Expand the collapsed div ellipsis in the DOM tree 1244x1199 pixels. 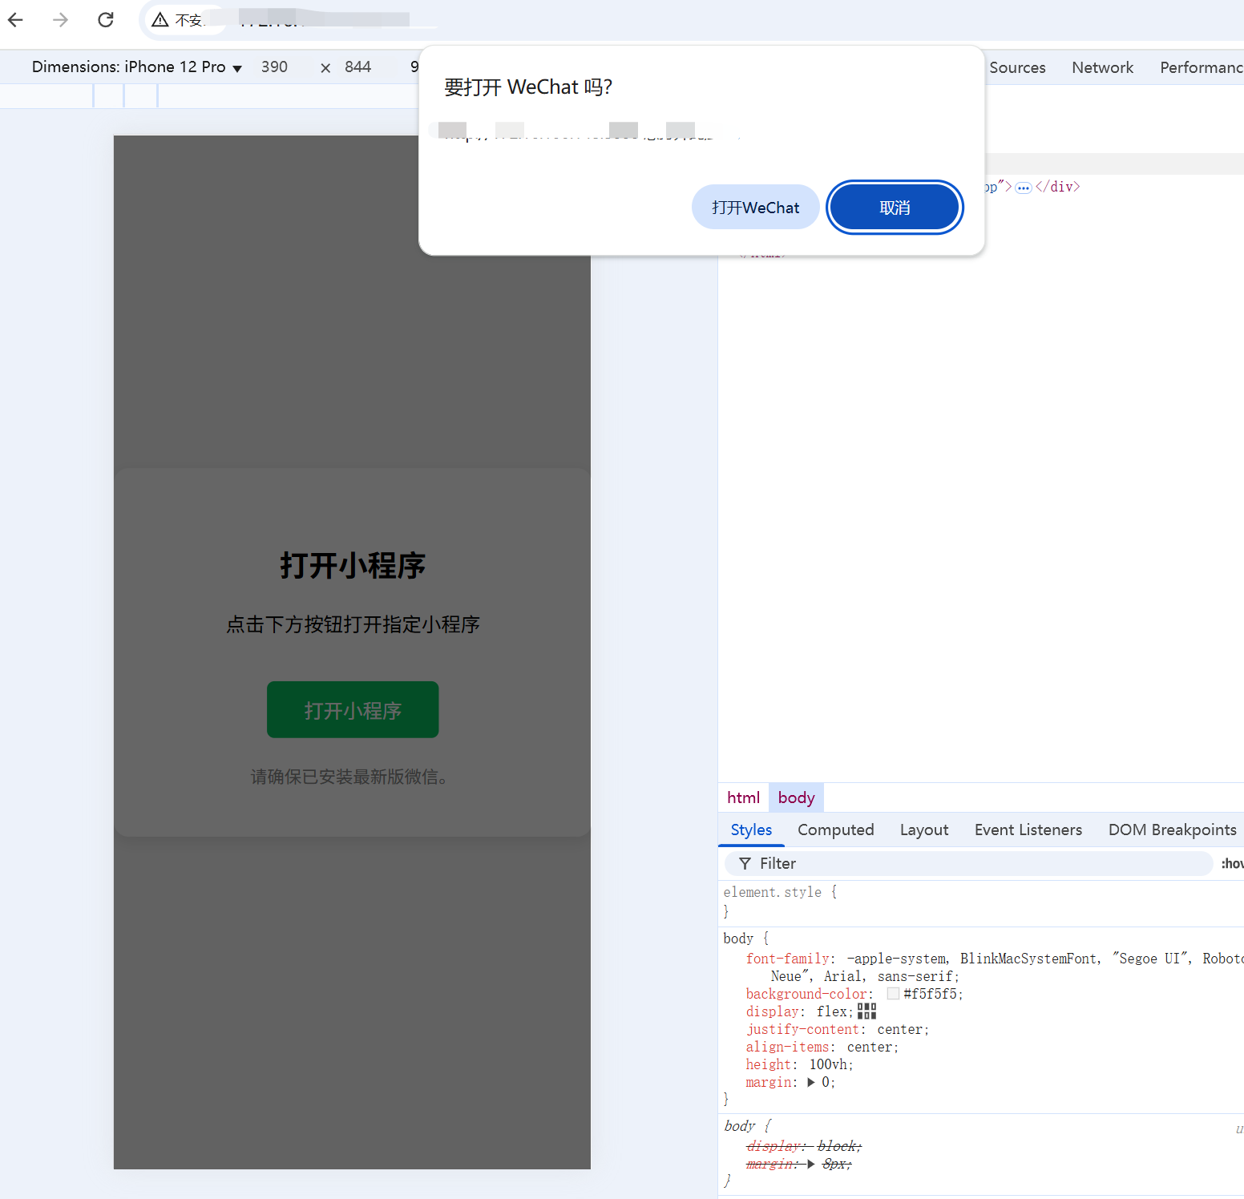click(1023, 188)
